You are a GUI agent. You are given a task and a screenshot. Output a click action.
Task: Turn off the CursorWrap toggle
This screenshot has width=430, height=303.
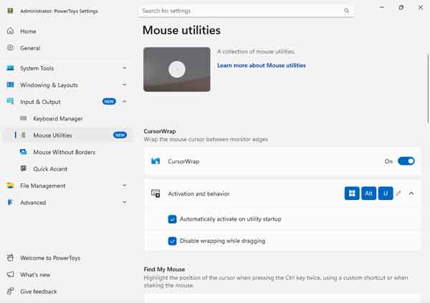pyautogui.click(x=406, y=161)
